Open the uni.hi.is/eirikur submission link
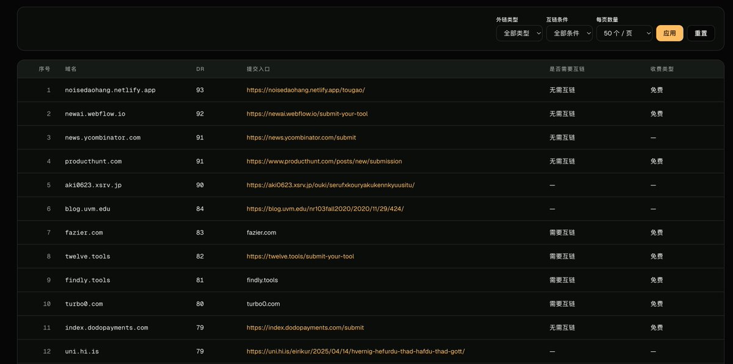The width and height of the screenshot is (733, 364). tap(356, 352)
